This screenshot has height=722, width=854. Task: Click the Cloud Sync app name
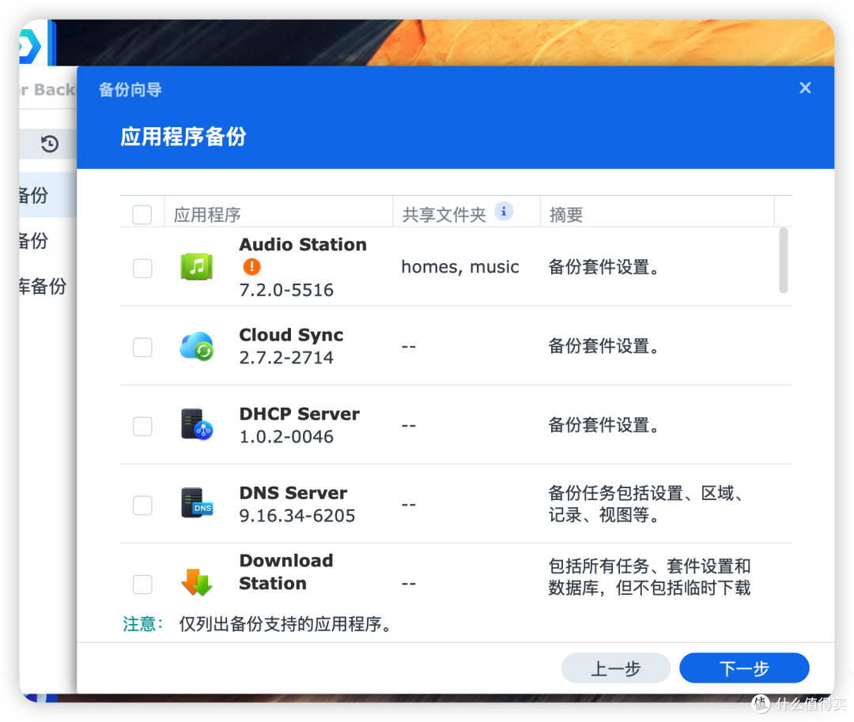[x=291, y=335]
